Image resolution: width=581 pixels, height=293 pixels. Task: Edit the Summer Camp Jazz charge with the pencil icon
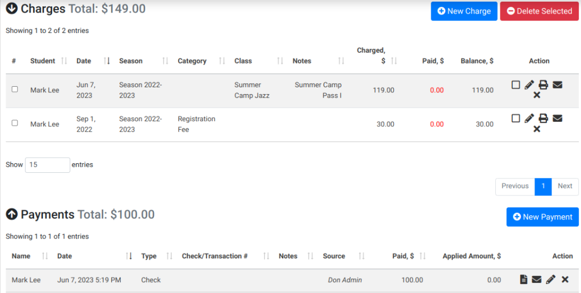[529, 84]
